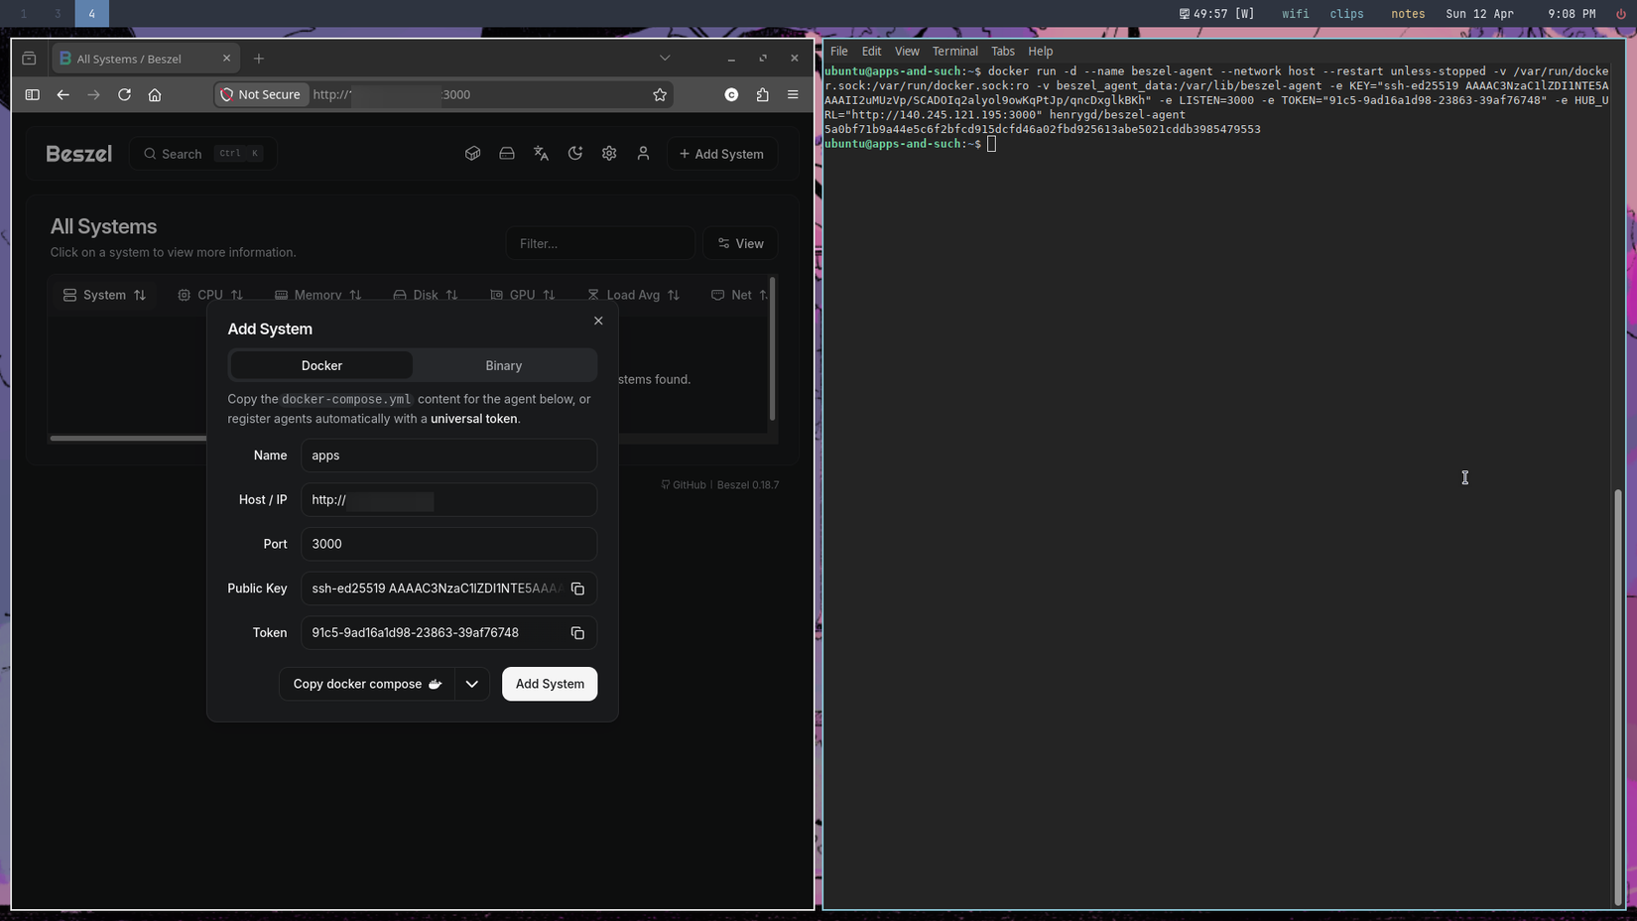Open the terminal Terminal menu
Image resolution: width=1637 pixels, height=921 pixels.
tap(954, 52)
